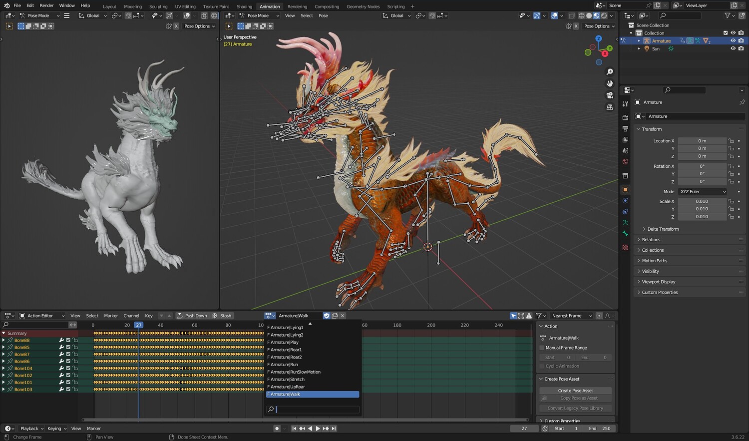The image size is (749, 441).
Task: Click the Stash action button
Action: tap(222, 316)
